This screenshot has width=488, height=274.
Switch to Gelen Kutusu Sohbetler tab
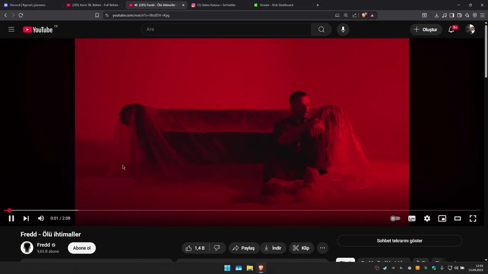(x=219, y=5)
